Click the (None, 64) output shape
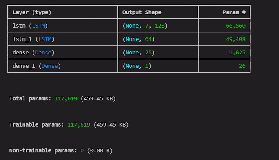This screenshot has width=279, height=160. tap(139, 39)
